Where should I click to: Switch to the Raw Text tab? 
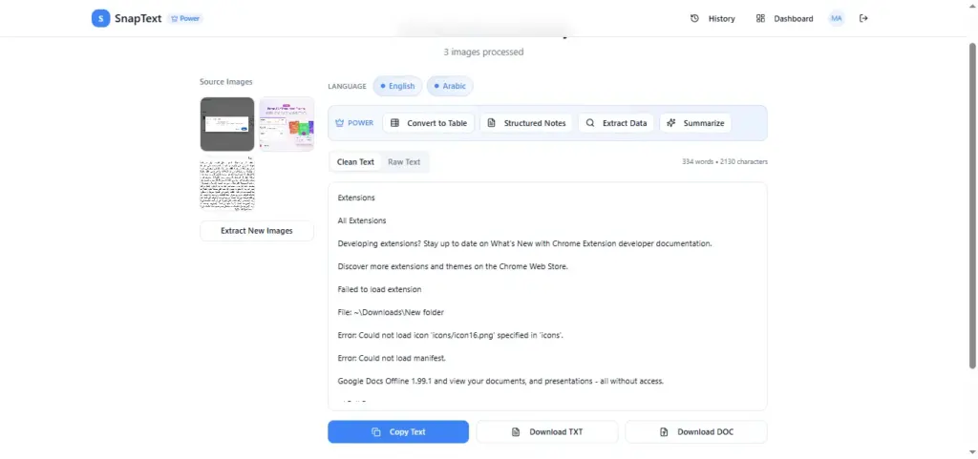[x=404, y=162]
